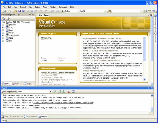Expand the lungif project node
The height and width of the screenshot is (123, 158).
pyautogui.click(x=3, y=33)
